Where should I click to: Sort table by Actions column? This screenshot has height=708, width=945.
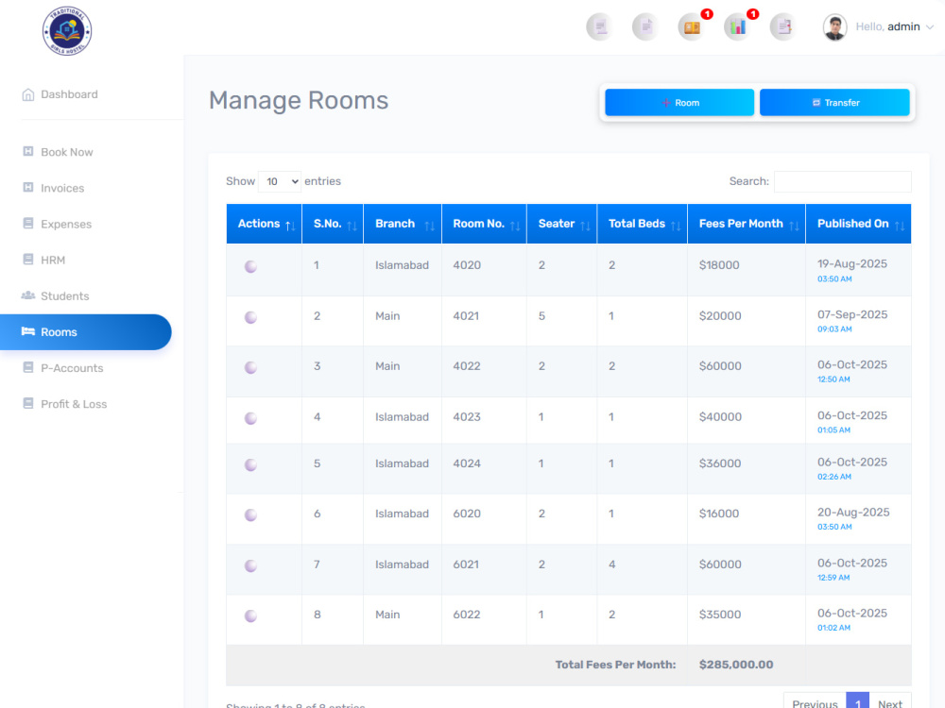coord(264,224)
